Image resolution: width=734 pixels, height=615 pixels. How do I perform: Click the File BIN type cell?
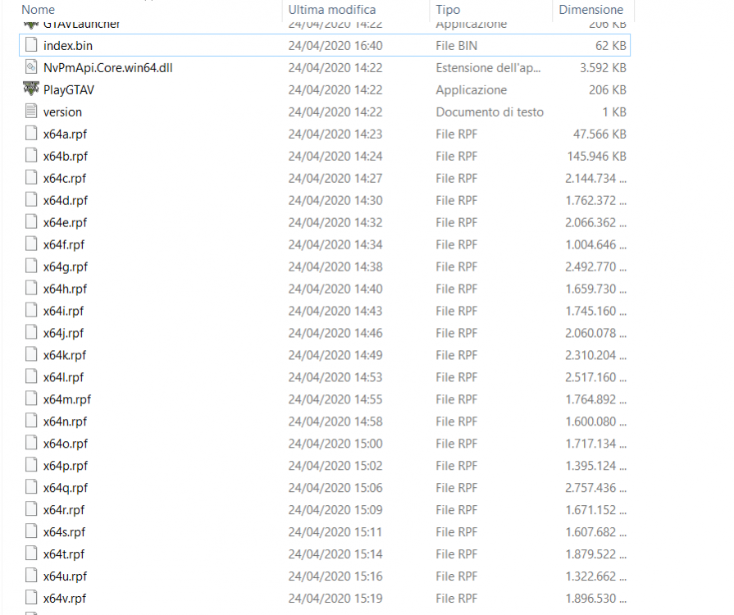[x=457, y=45]
